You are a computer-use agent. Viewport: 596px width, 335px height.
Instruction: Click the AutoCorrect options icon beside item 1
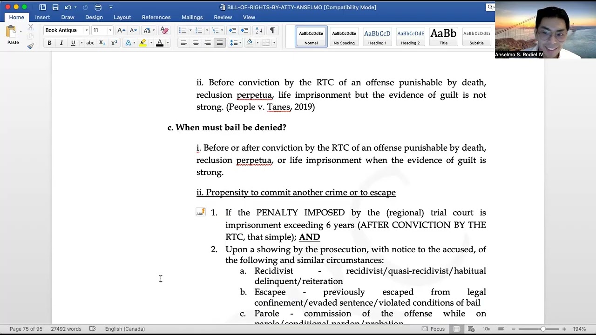pyautogui.click(x=201, y=213)
